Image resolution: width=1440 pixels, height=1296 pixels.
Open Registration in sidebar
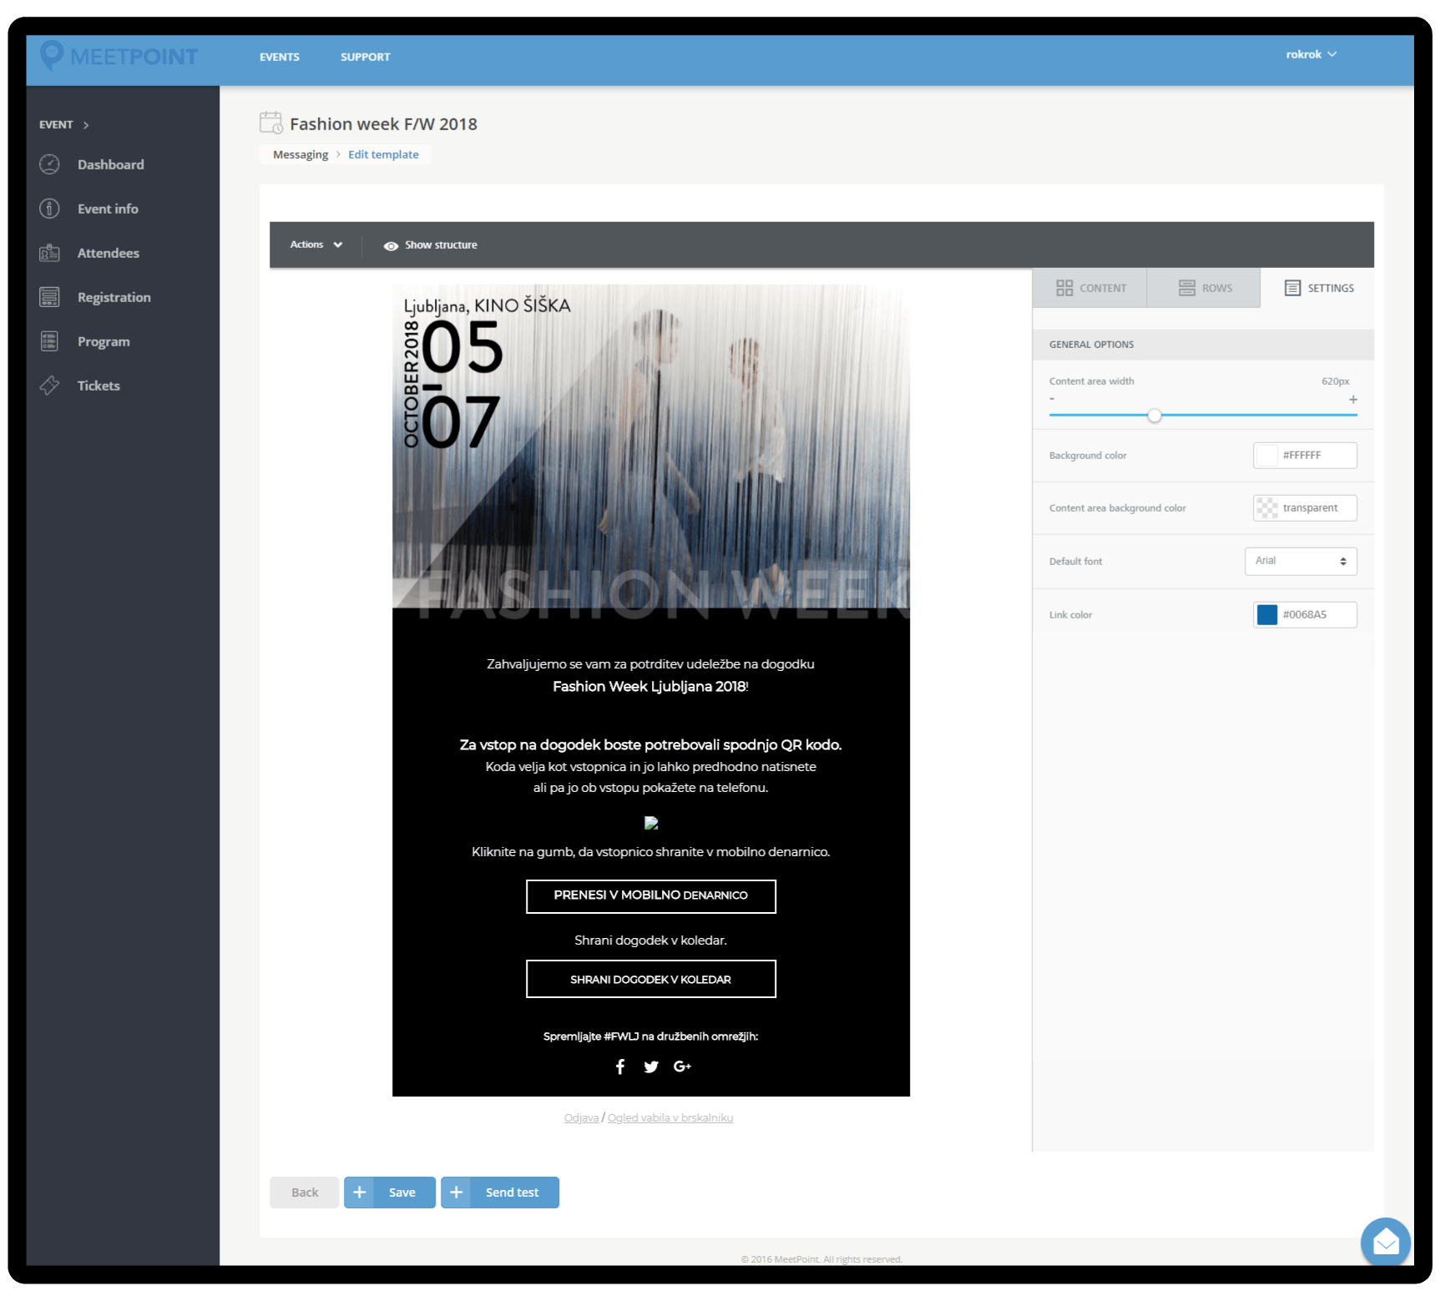pos(114,297)
